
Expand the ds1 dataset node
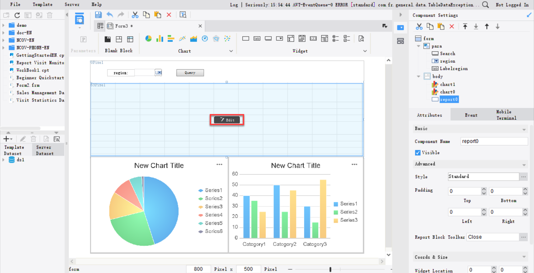pyautogui.click(x=3, y=160)
